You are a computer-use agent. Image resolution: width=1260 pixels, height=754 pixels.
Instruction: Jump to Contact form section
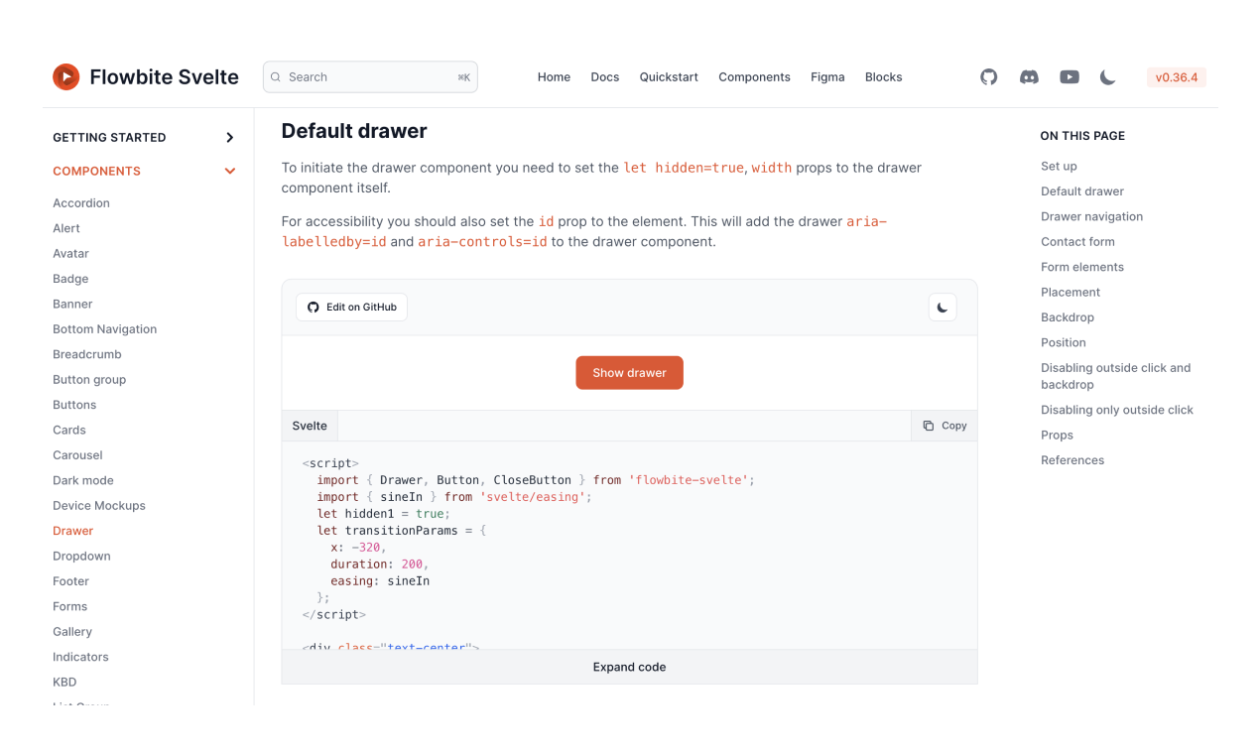1077,242
